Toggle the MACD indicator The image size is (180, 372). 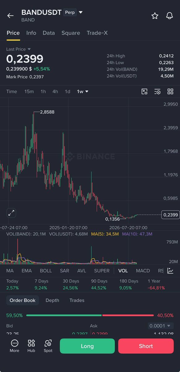143,271
